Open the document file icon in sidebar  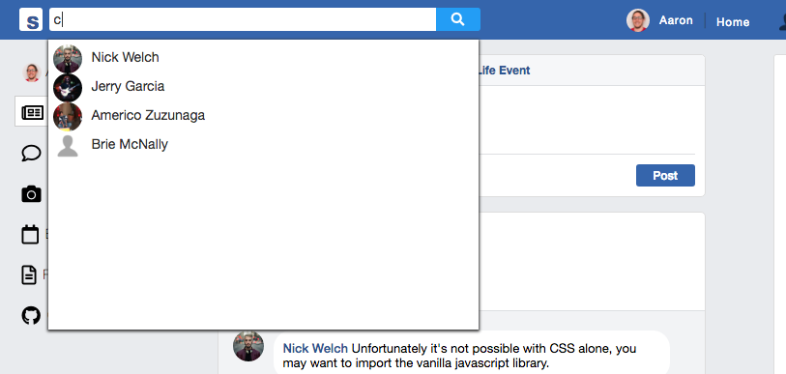click(x=29, y=275)
